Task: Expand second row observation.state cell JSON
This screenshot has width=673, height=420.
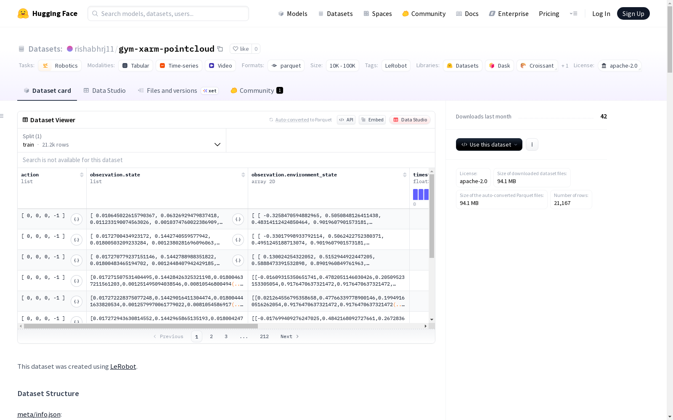Action: (238, 240)
